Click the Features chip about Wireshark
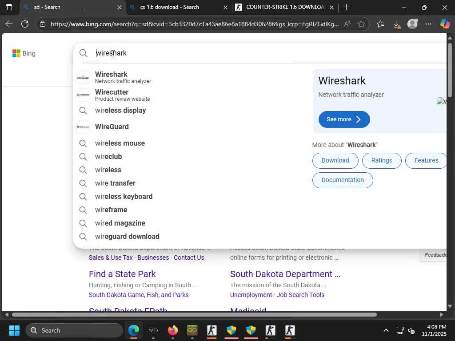The width and height of the screenshot is (455, 341). click(426, 161)
